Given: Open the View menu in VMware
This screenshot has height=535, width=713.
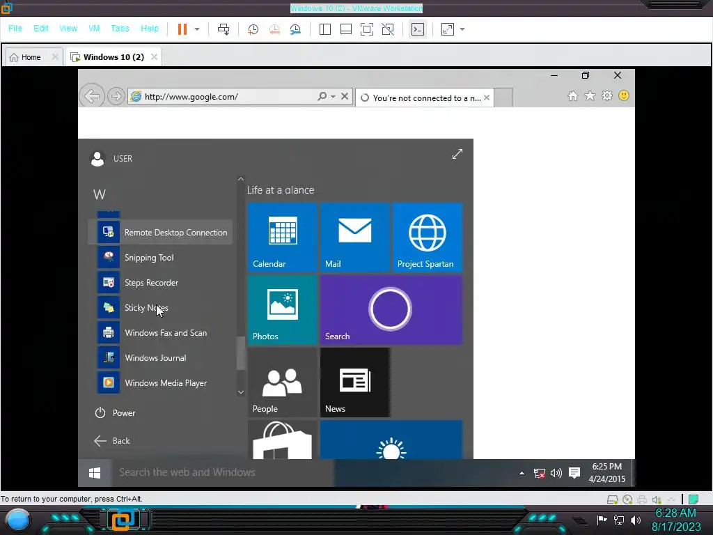Looking at the screenshot, I should (x=68, y=28).
